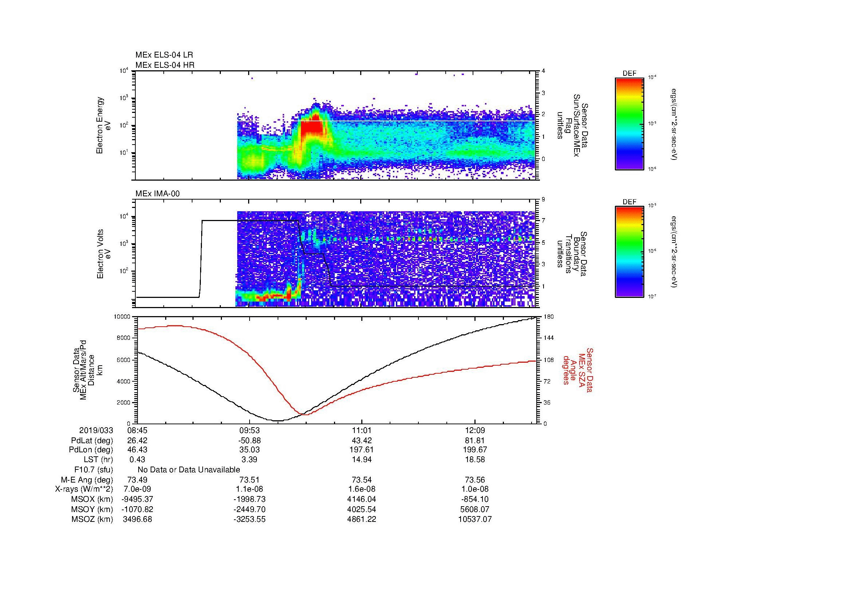Click the PdLon value "35.03"

(x=250, y=449)
